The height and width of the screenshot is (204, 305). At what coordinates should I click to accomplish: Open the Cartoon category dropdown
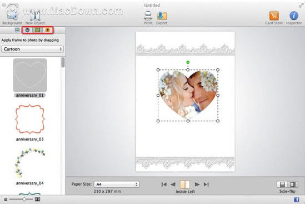[32, 49]
